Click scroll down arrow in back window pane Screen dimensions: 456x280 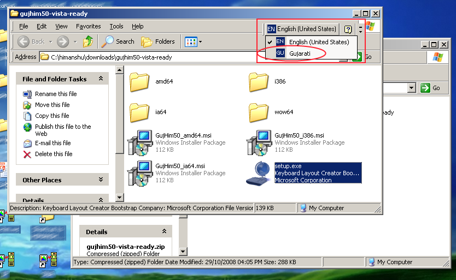(x=183, y=252)
